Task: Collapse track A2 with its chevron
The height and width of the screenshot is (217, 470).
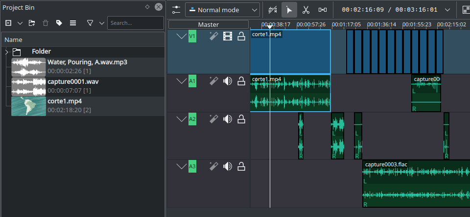Action: (x=182, y=119)
